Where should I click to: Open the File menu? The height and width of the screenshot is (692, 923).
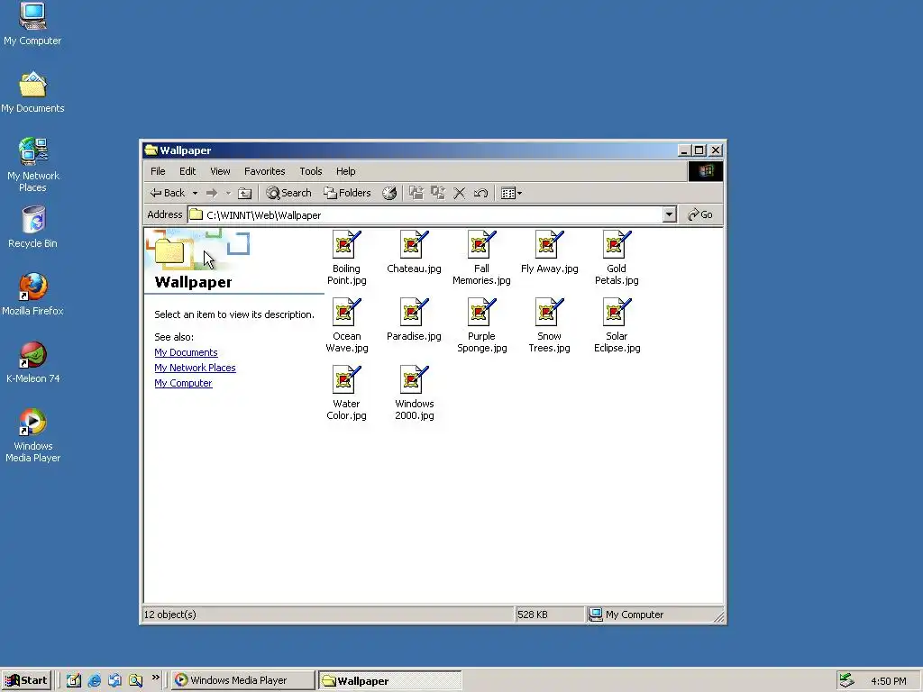(158, 171)
